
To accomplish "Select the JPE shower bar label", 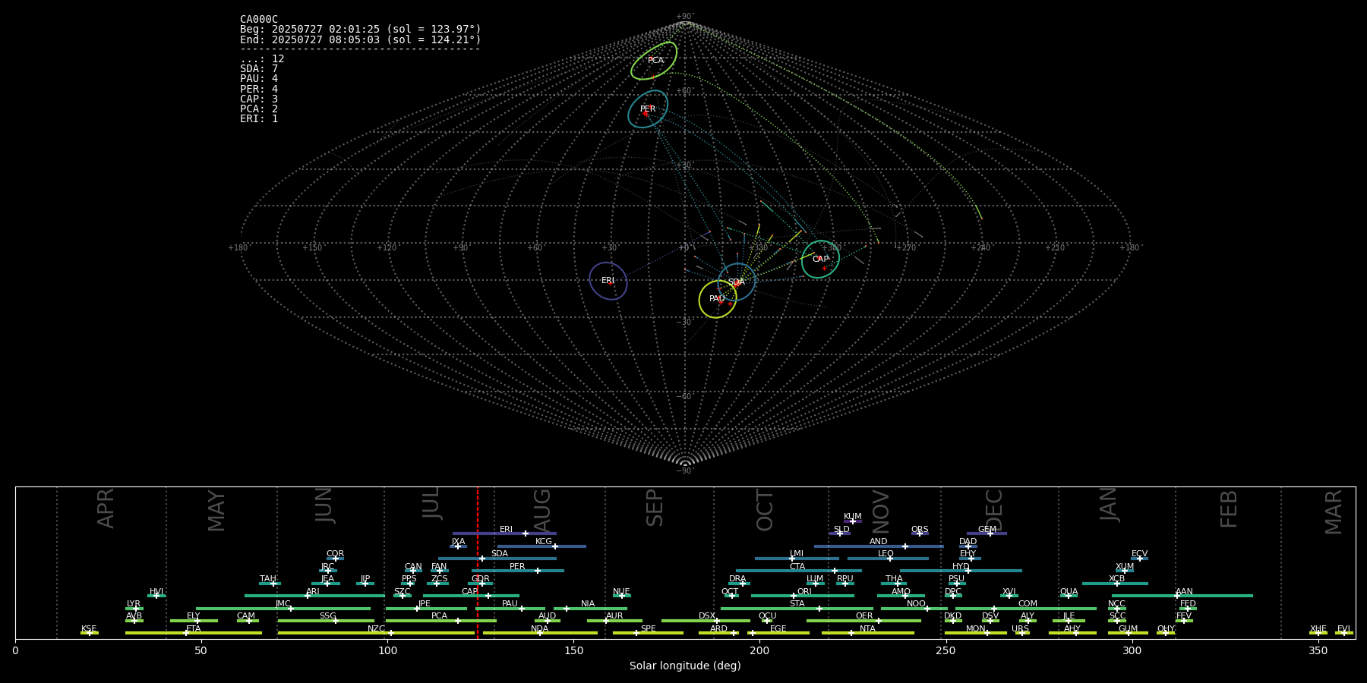I will click(x=425, y=604).
